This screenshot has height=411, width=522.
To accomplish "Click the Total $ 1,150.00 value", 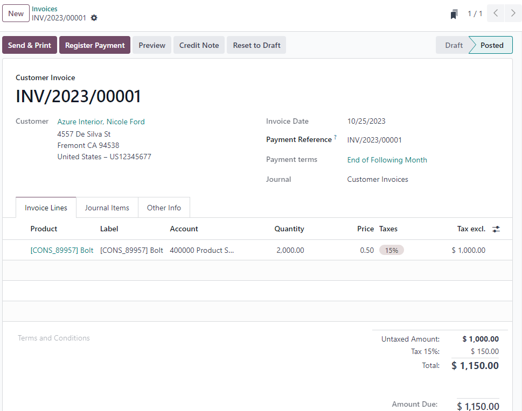I will 475,366.
